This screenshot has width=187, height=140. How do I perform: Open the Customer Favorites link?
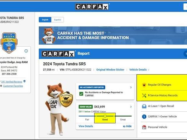click(x=13, y=86)
